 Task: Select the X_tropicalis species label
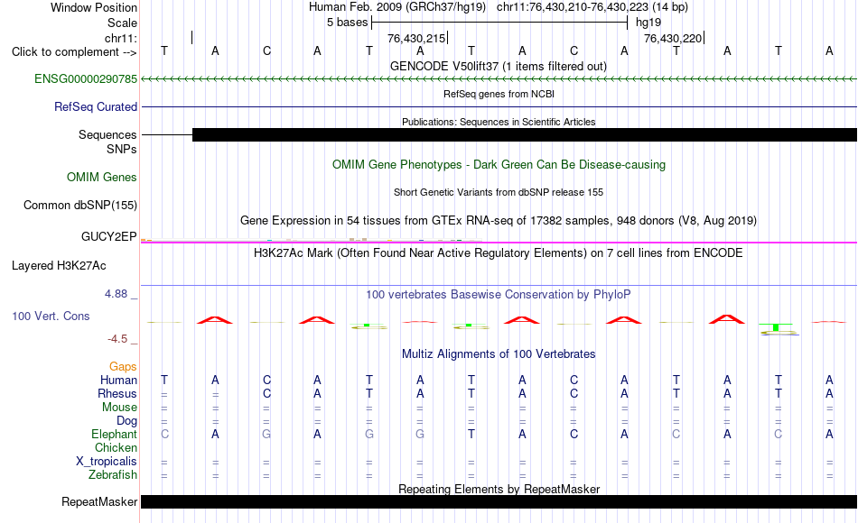(107, 462)
